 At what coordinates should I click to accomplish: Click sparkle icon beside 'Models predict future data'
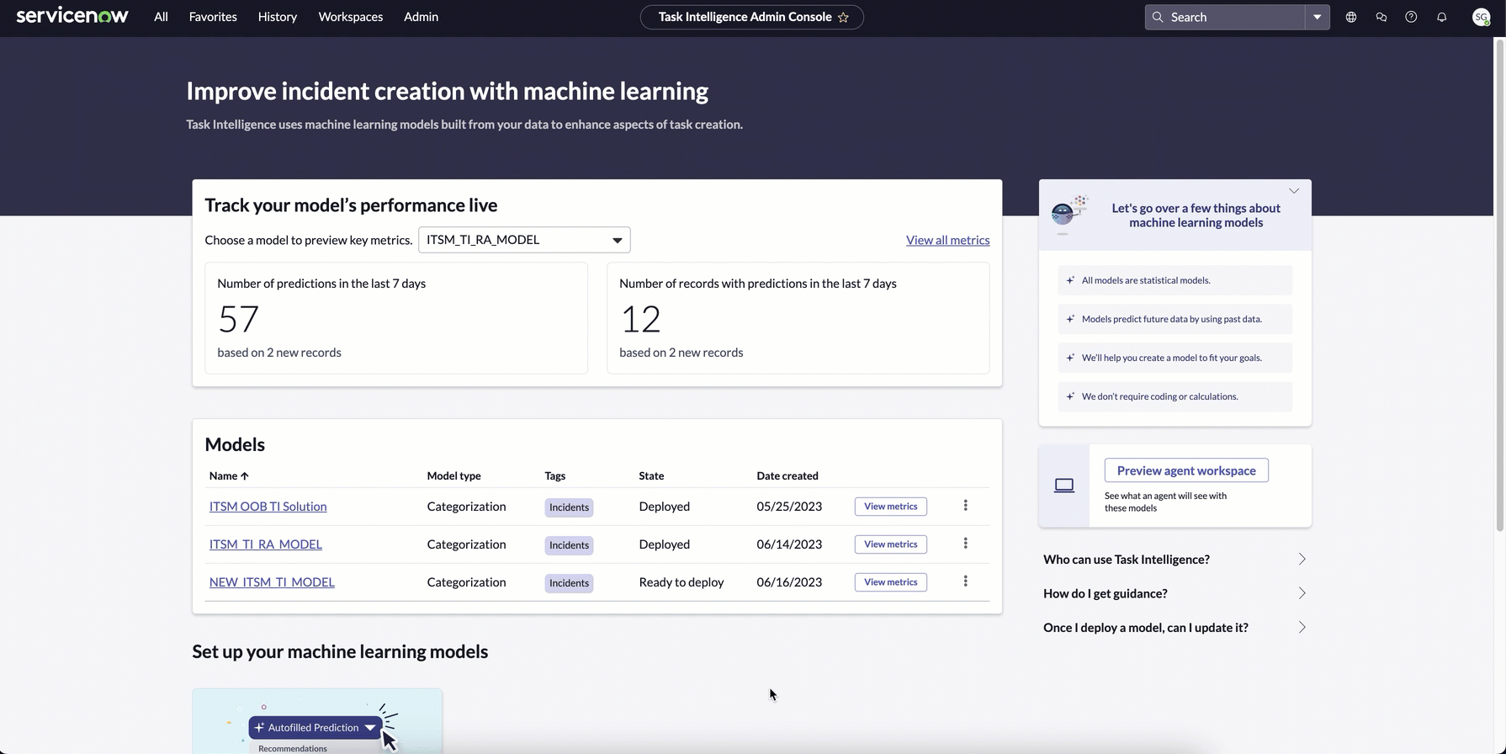tap(1070, 319)
